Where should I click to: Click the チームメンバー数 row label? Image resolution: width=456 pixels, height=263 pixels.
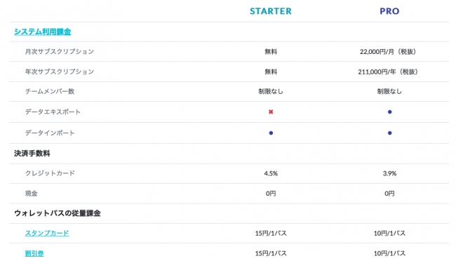click(50, 92)
